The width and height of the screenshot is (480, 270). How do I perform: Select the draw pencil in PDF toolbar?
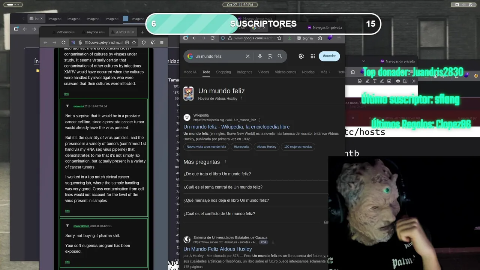pos(382,81)
